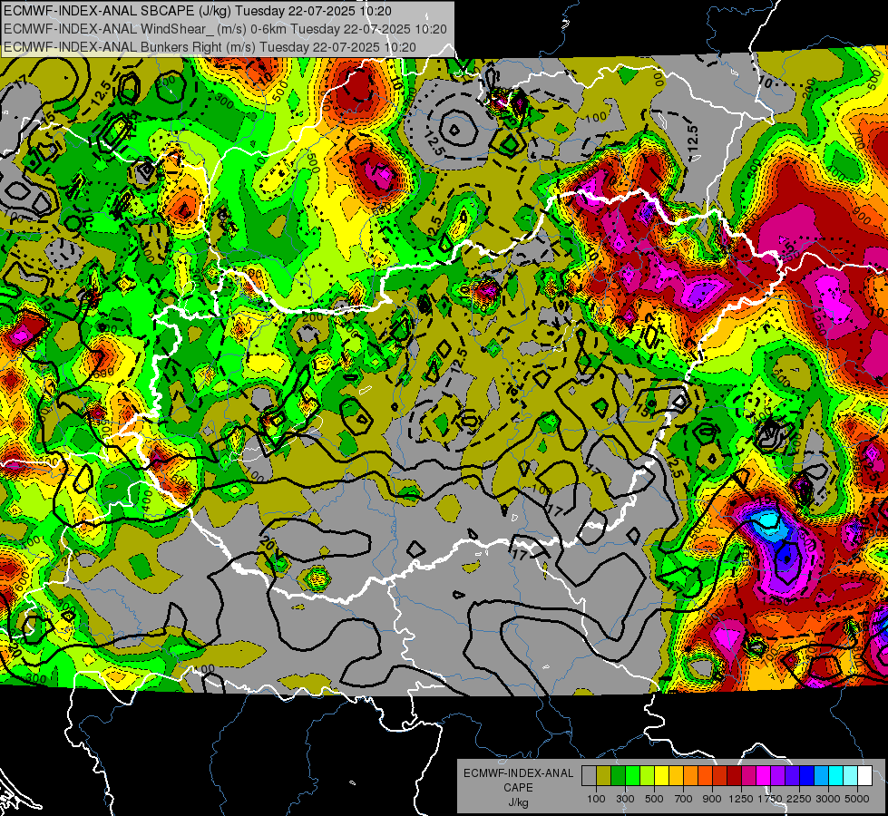This screenshot has width=888, height=816.
Task: Click the gray legend swatch below 100
Action: tap(589, 775)
